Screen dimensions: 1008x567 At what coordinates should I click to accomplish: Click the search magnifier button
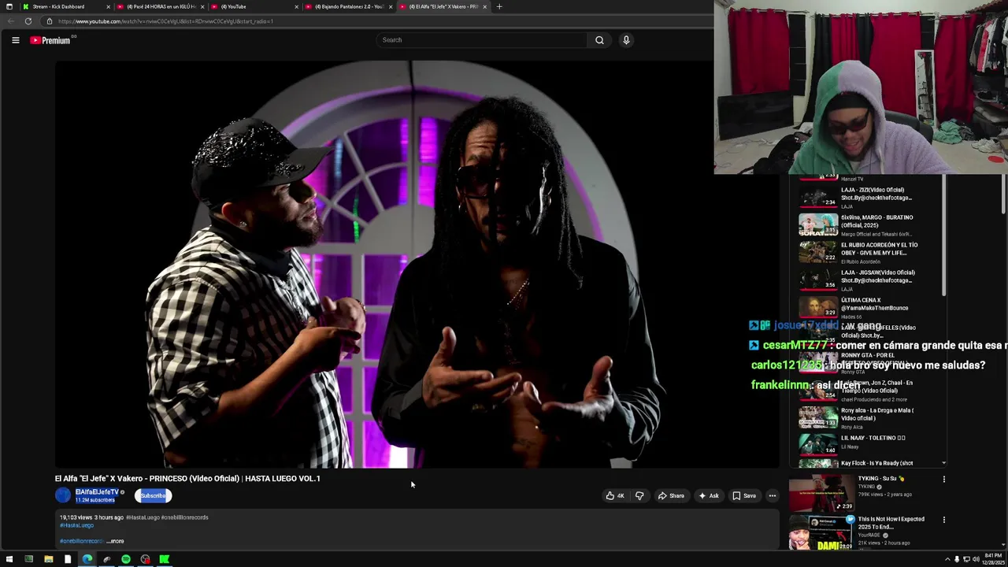point(599,40)
